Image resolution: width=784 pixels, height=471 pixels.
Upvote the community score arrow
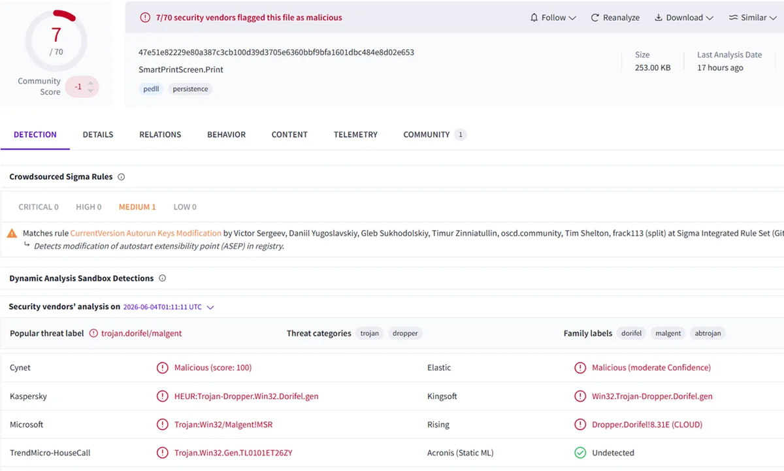pos(90,82)
